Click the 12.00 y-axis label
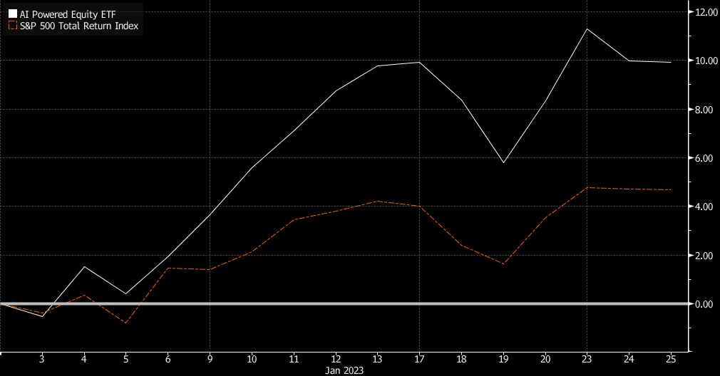Viewport: 720px width, 376px height. coord(706,12)
